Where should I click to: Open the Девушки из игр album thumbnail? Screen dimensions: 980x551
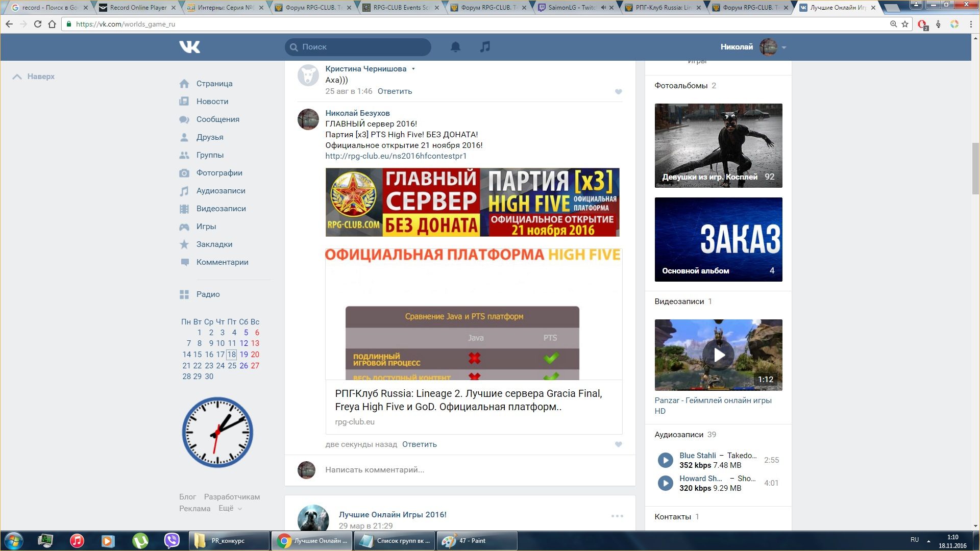tap(718, 145)
